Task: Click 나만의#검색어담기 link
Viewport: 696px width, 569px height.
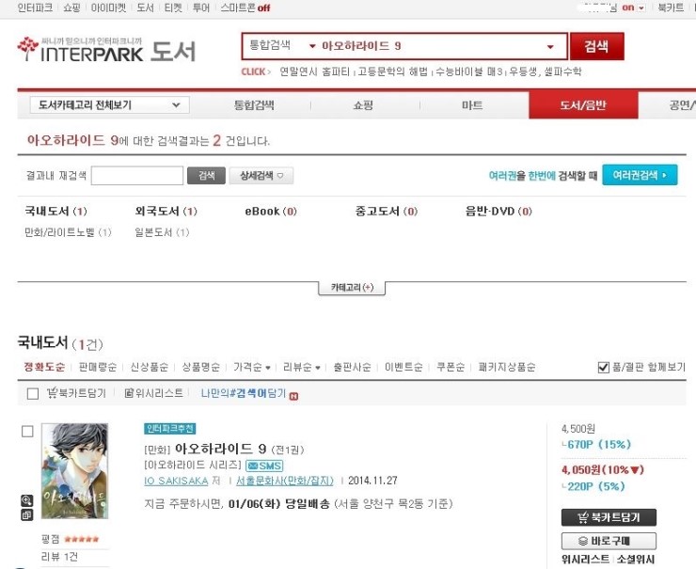Action: pos(244,393)
